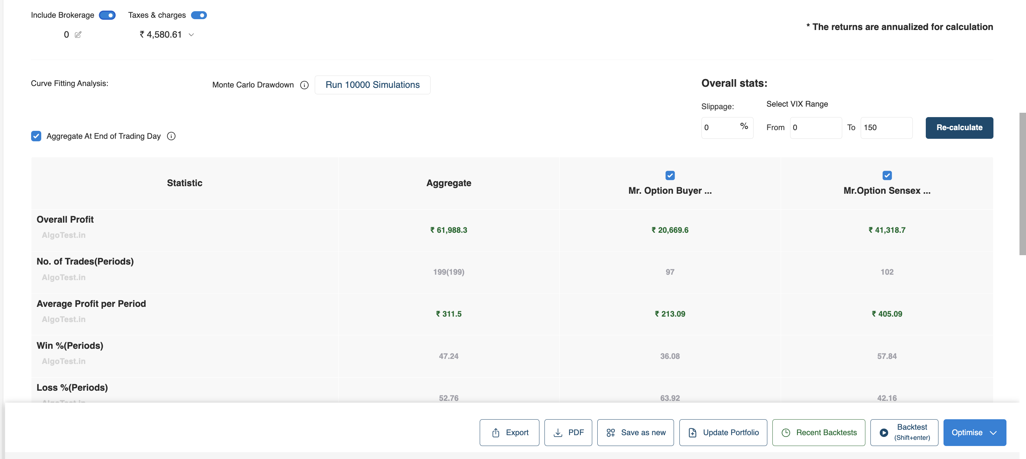Click the Save as new icon

[x=611, y=432]
